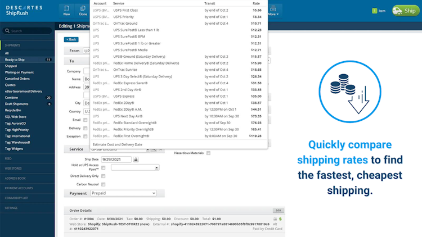Choose FedEx 2Day A.M. rate row

pos(177,110)
